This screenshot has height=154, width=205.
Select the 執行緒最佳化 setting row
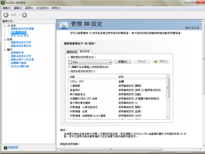pyautogui.click(x=117, y=94)
